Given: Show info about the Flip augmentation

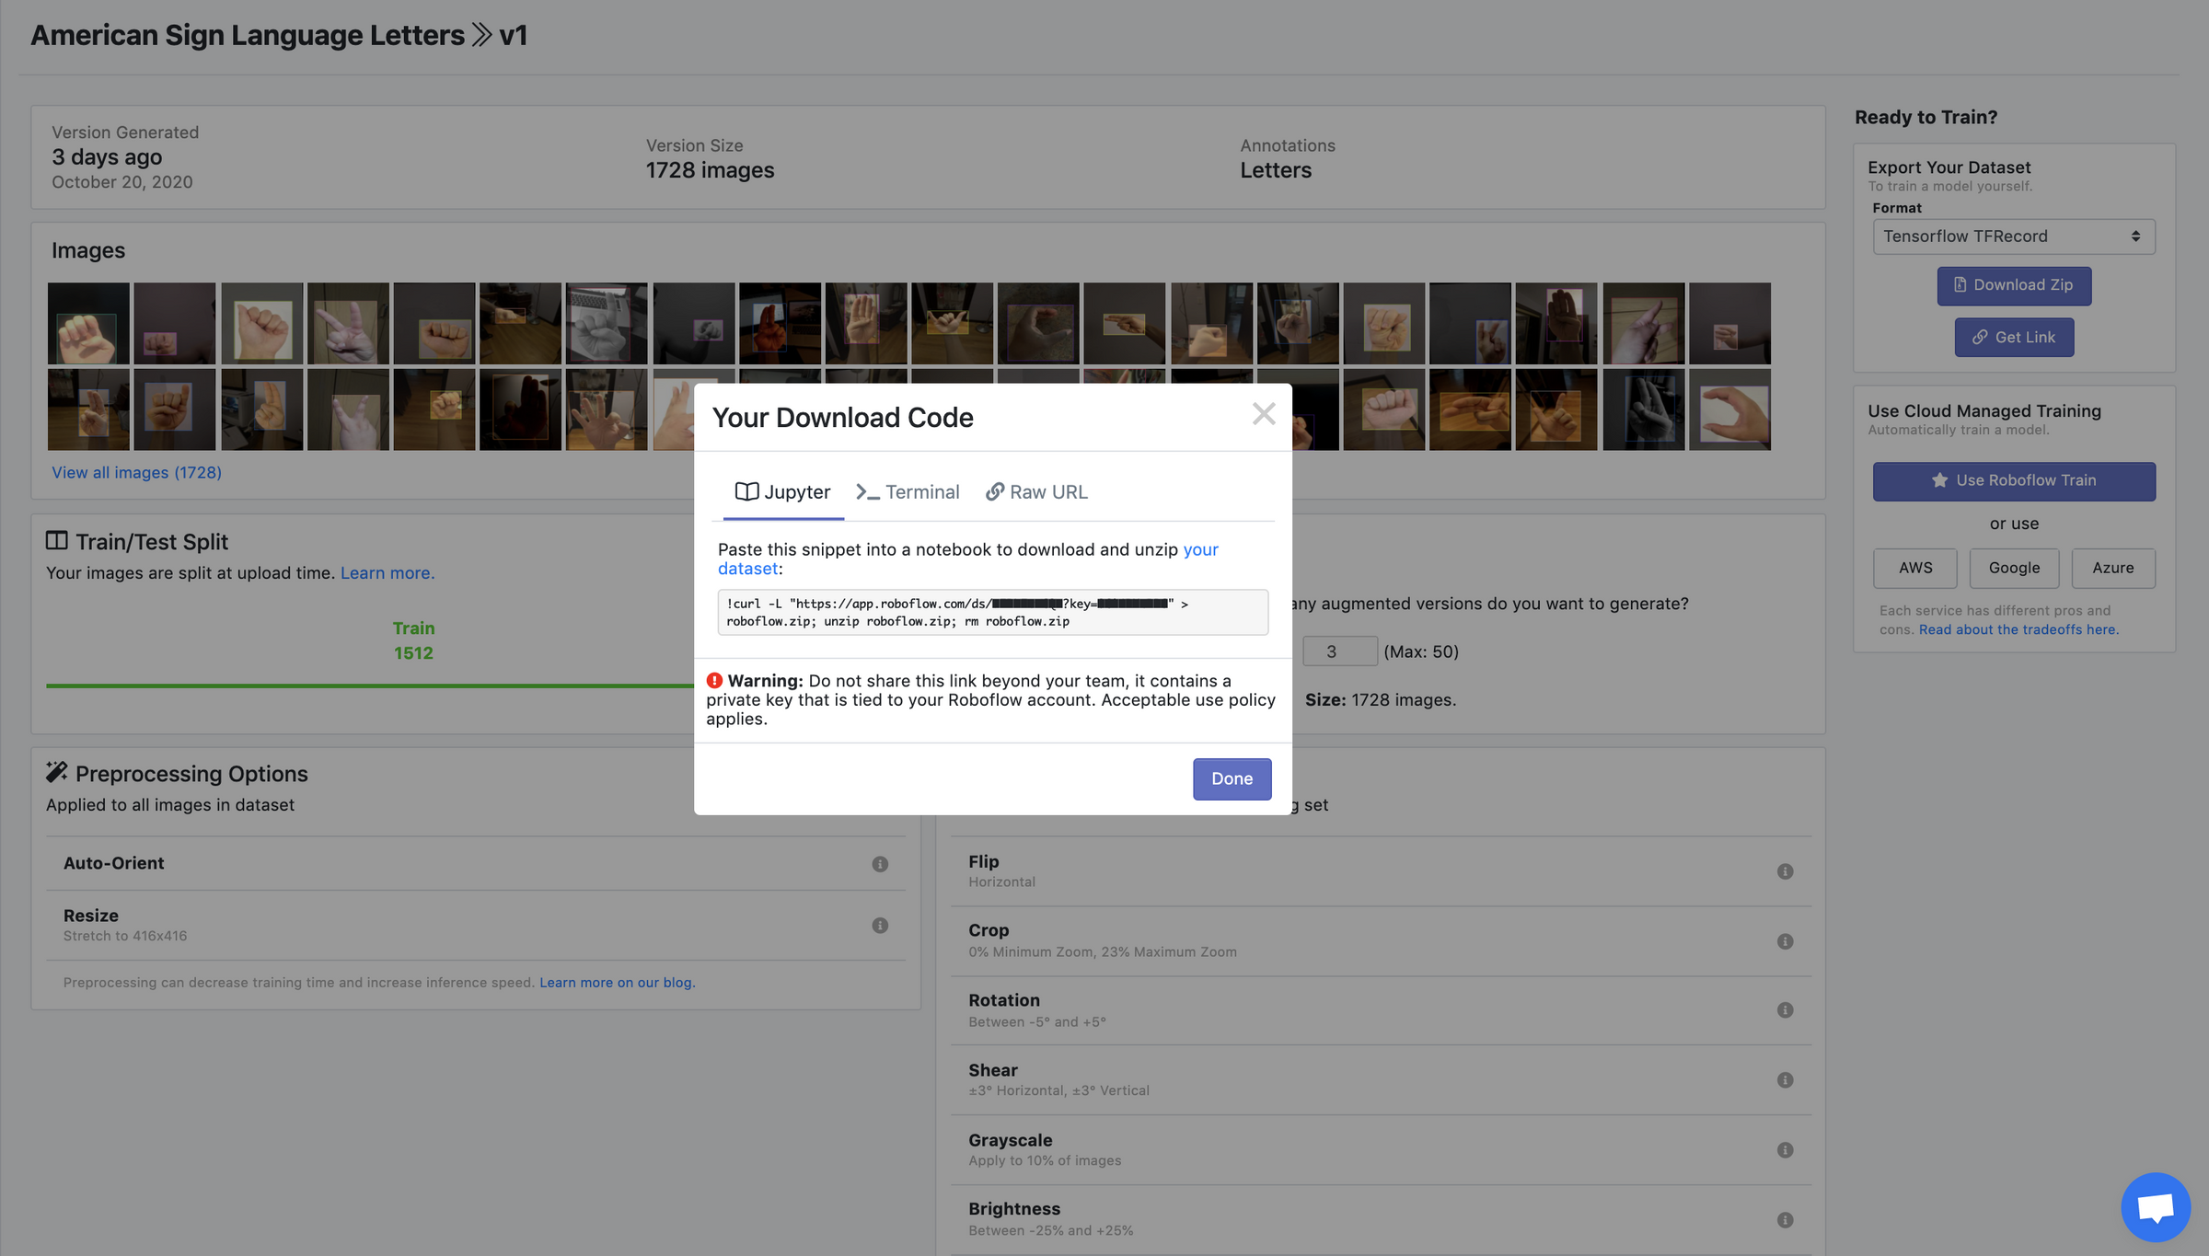Looking at the screenshot, I should (1787, 871).
